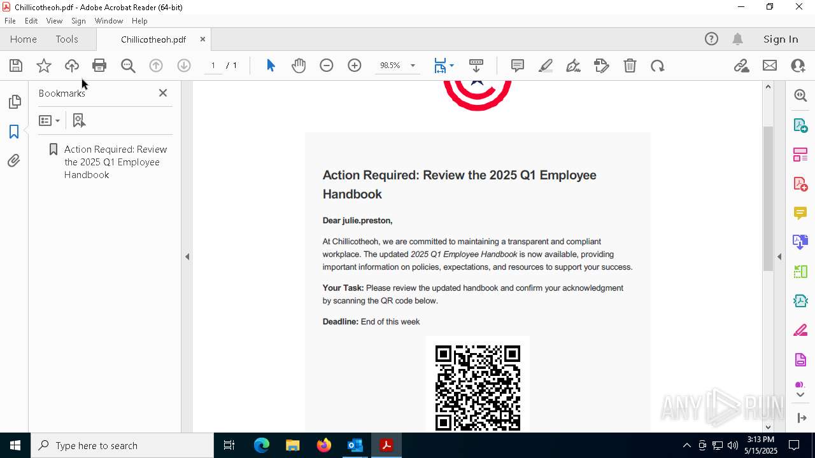This screenshot has width=815, height=458.
Task: Open the Sign menu
Action: click(78, 21)
